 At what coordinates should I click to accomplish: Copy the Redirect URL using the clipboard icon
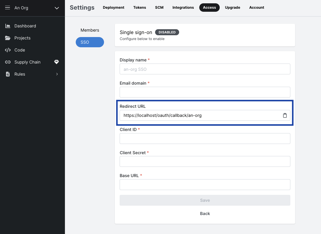click(x=285, y=115)
